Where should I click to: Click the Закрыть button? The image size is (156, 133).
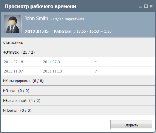131,125
